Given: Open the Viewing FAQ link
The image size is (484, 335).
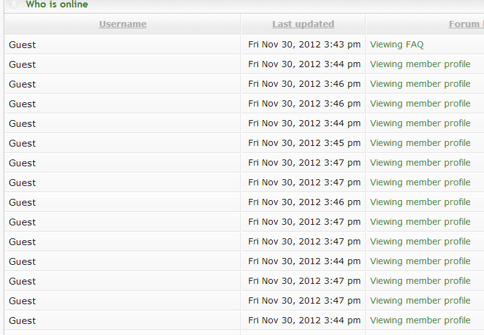Looking at the screenshot, I should [x=397, y=44].
